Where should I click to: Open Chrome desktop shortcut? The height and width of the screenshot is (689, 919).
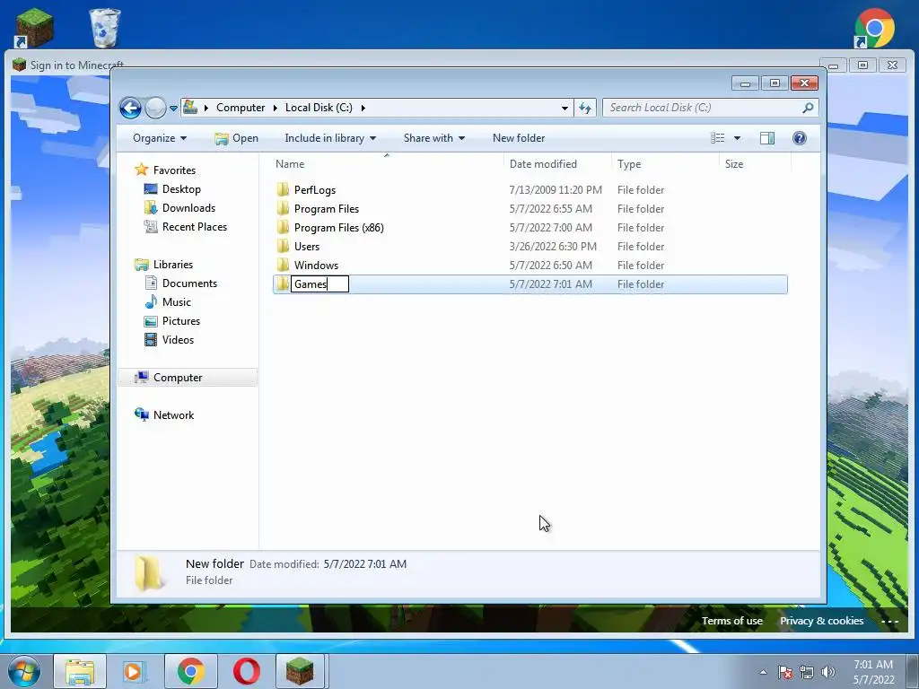pos(874,28)
